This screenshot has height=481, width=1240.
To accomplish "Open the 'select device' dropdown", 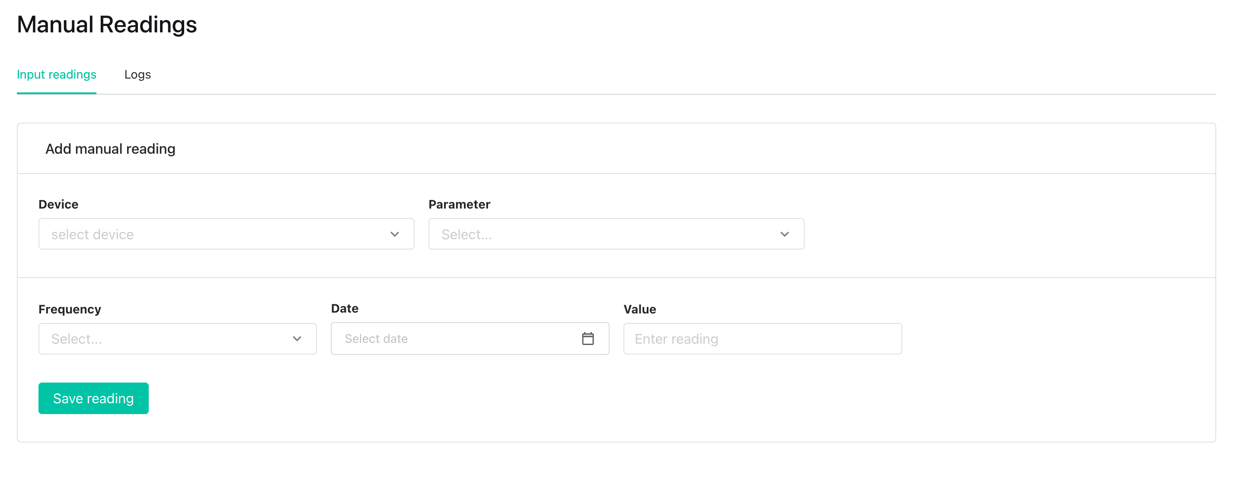I will pos(226,234).
